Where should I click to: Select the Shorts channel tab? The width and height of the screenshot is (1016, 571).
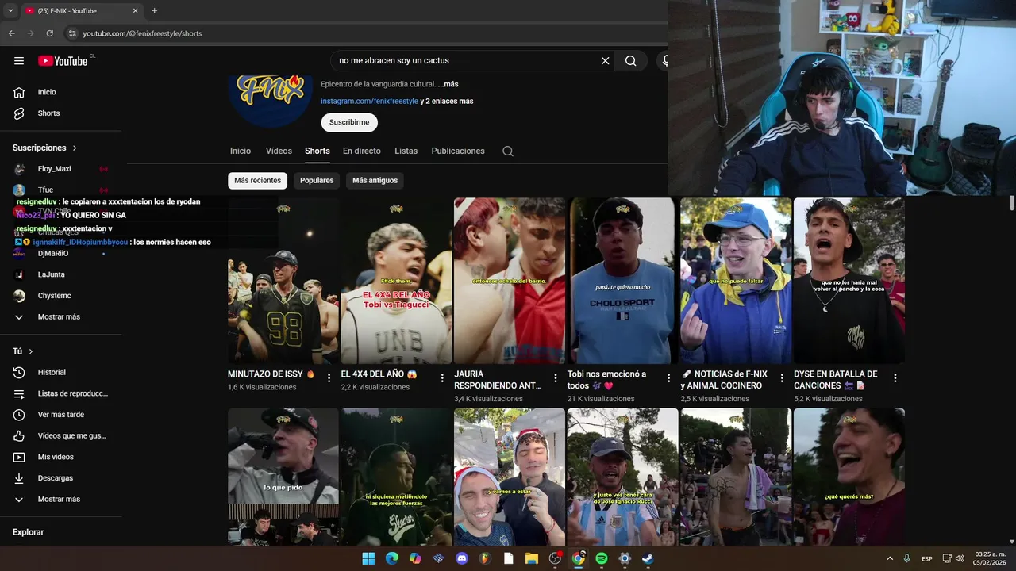tap(317, 151)
